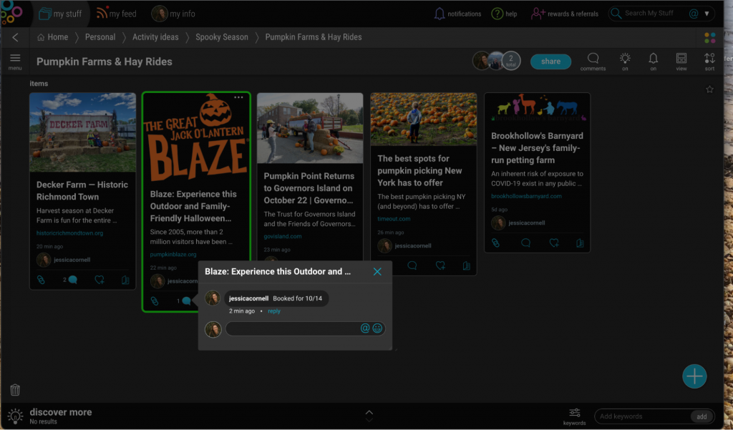This screenshot has width=733, height=430.
Task: Open comments on Brookhollow's Barnyard card
Action: pos(526,243)
